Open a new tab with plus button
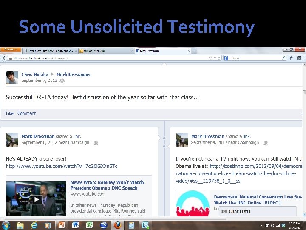306x230 pixels. pyautogui.click(x=194, y=51)
